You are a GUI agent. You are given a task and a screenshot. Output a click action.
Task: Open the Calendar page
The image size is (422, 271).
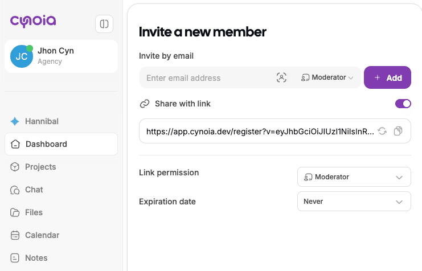tap(42, 235)
